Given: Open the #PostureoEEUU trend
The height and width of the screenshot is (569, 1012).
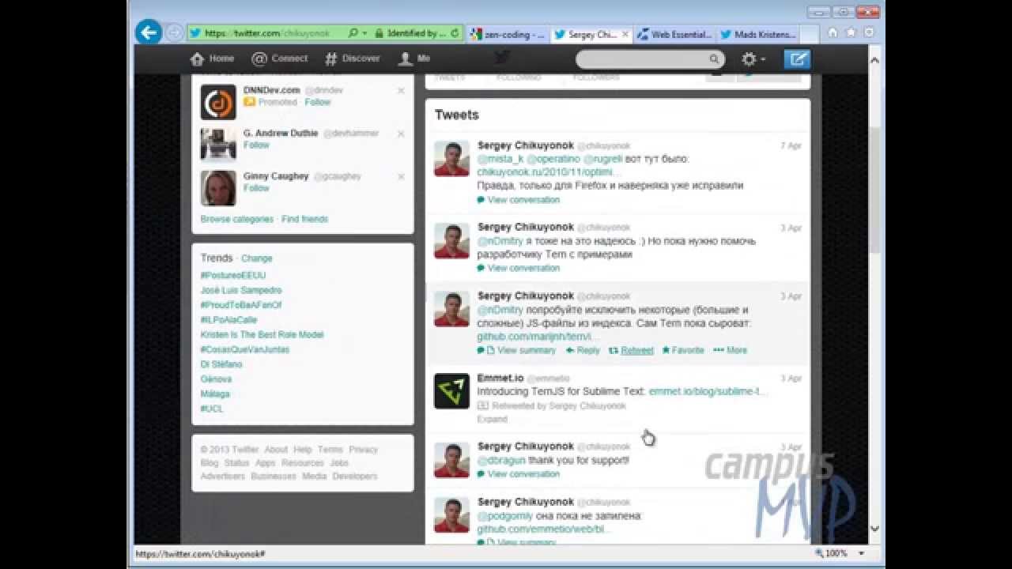Looking at the screenshot, I should pos(233,275).
